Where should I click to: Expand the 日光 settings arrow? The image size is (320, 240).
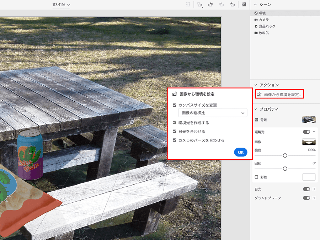tap(314, 189)
